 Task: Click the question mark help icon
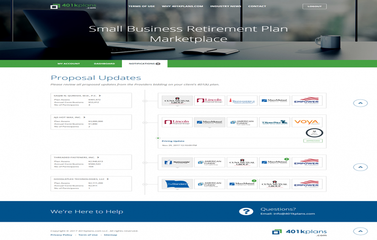(246, 211)
